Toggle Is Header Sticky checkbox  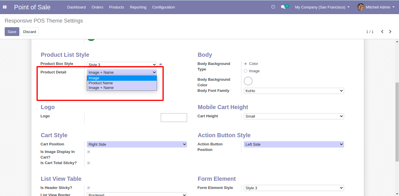(89, 188)
